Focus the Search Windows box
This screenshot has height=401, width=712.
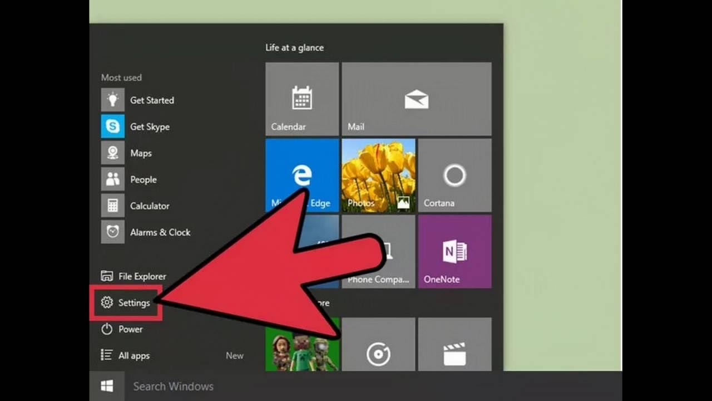click(x=173, y=386)
